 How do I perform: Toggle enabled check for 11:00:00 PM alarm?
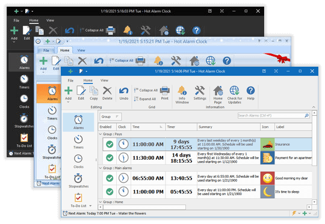(110, 192)
